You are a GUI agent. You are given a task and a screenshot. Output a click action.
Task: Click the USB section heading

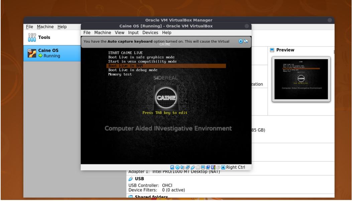(139, 179)
